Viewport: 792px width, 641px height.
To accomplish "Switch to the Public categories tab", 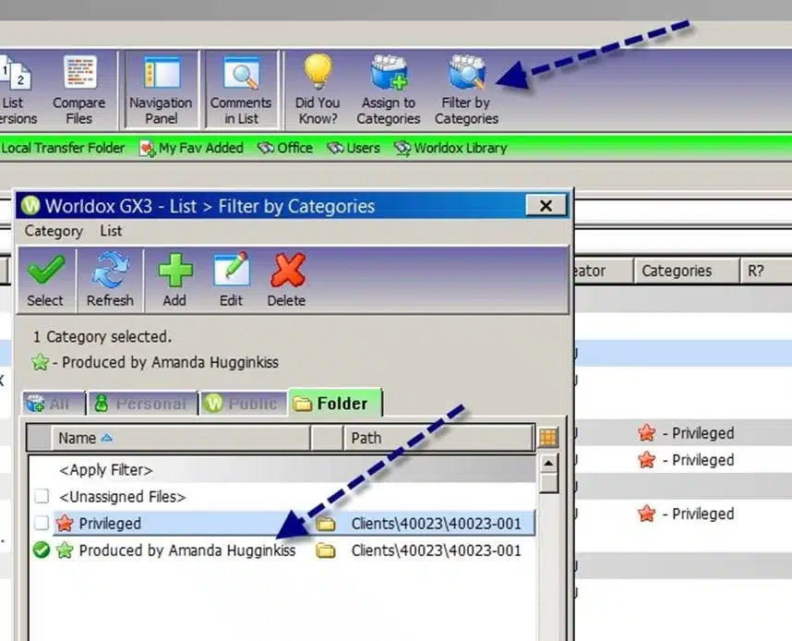I will pos(244,403).
